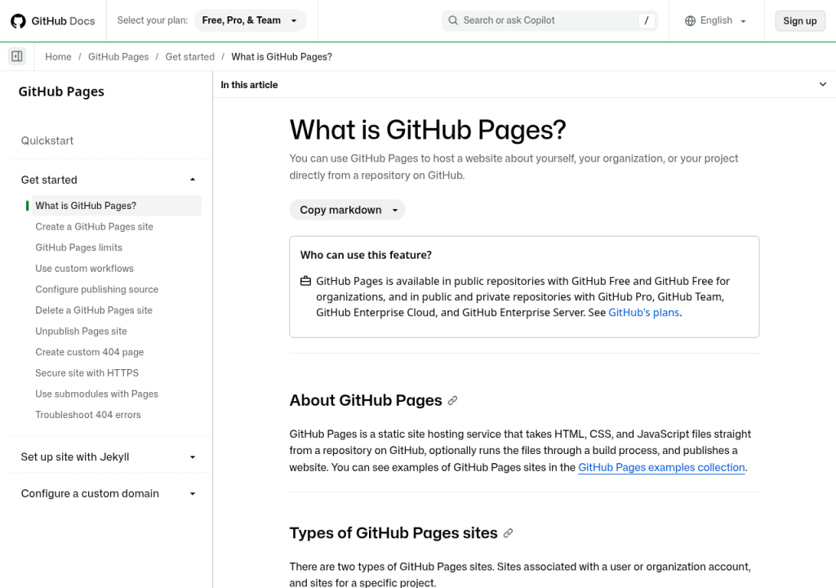
Task: Click What is GitHub Pages? breadcrumb
Action: (282, 56)
